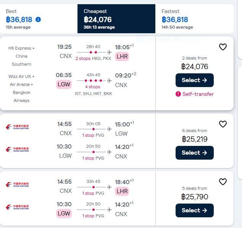Click highlighted LHR badge on 18:05 arrival
This screenshot has width=242, height=228.
click(x=122, y=57)
